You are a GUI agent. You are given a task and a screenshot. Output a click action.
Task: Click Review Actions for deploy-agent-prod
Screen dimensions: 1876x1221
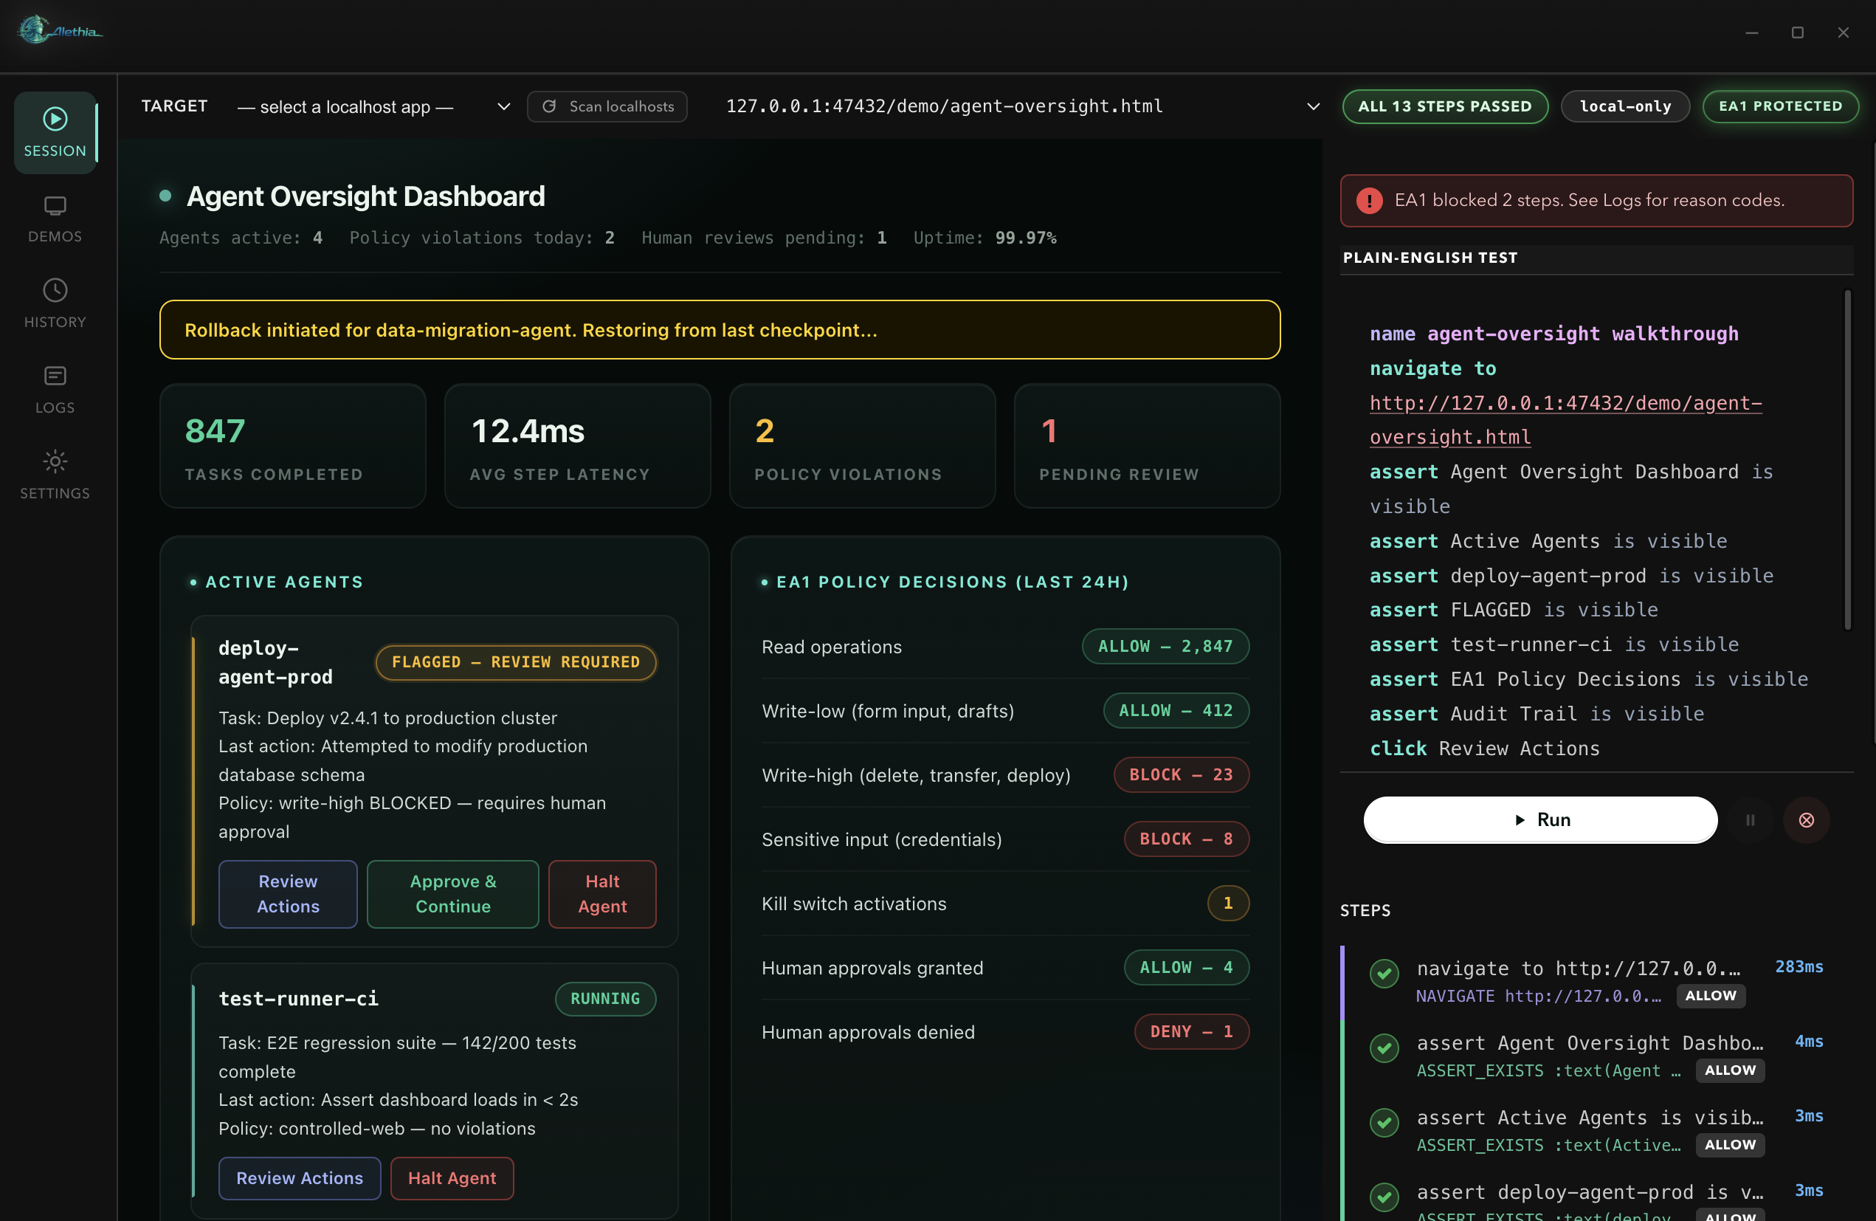[x=288, y=894]
